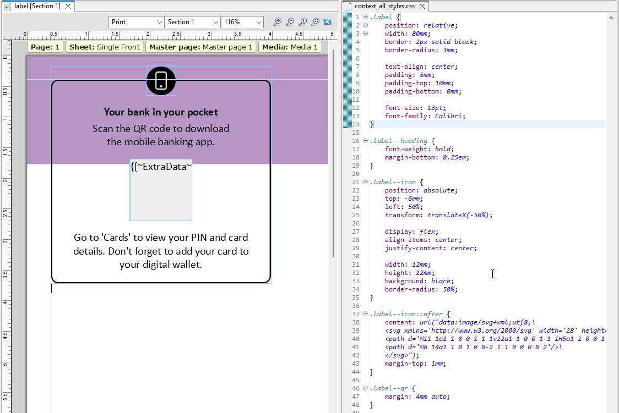Collapse the .label--icon CSS rule

[x=365, y=182]
